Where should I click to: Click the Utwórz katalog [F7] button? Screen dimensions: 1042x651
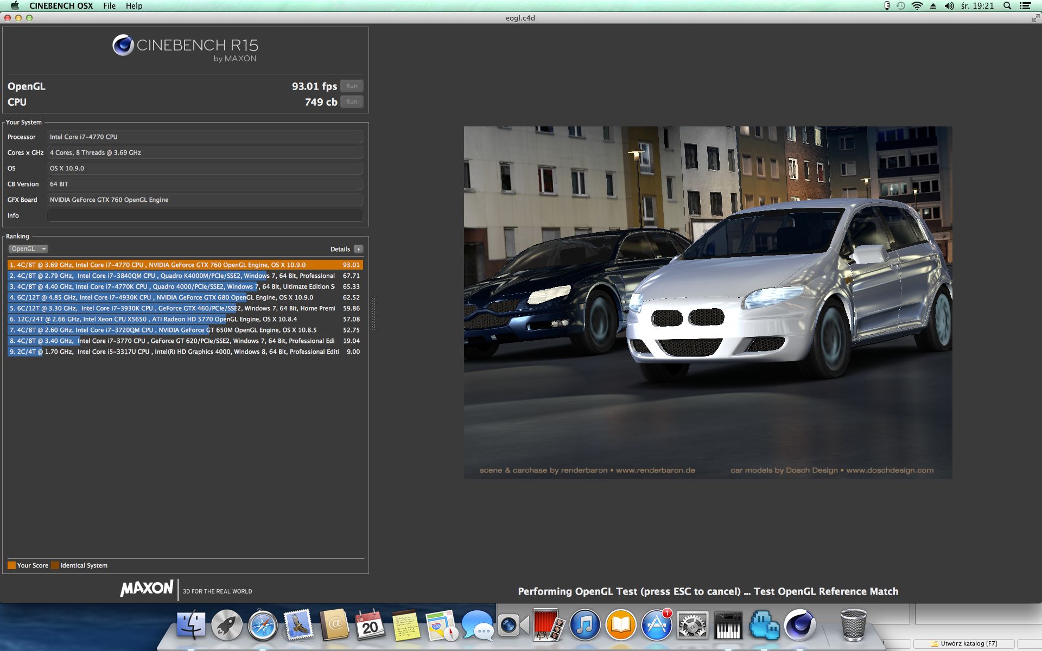tap(964, 643)
